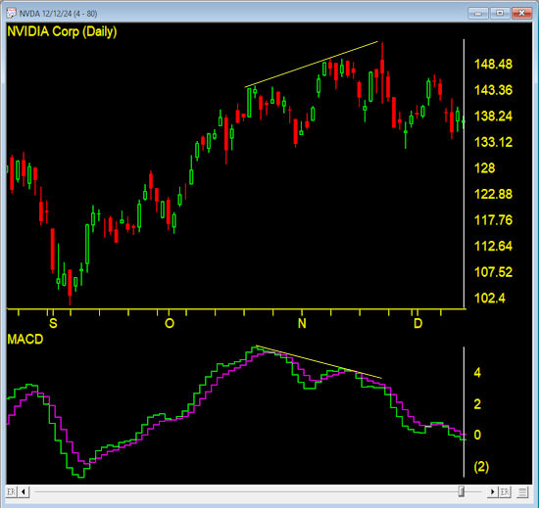Viewport: 539px width, 508px height.
Task: Click the N month marker on time axis
Action: pos(302,323)
